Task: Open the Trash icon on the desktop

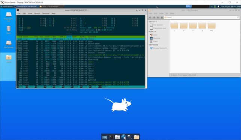Action: 9,30
